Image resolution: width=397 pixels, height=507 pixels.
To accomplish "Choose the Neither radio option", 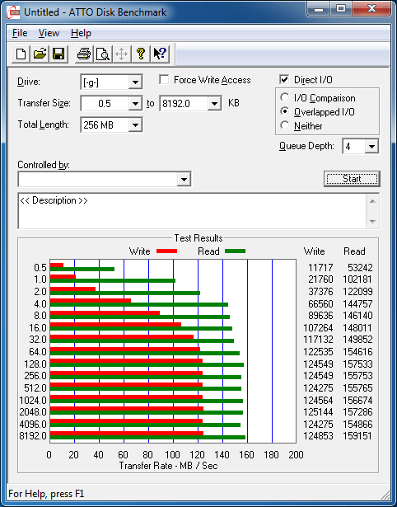I will point(285,125).
